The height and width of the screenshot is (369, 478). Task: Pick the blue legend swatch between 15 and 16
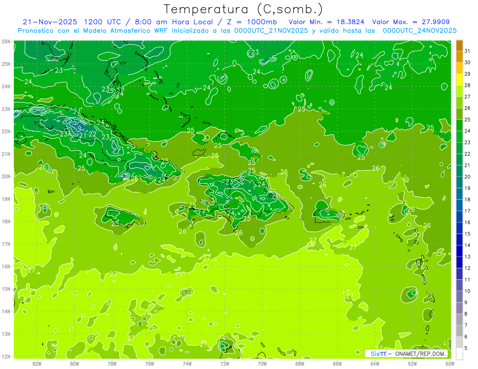459,228
